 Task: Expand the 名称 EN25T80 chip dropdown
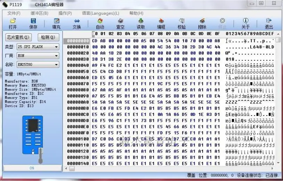pos(56,64)
